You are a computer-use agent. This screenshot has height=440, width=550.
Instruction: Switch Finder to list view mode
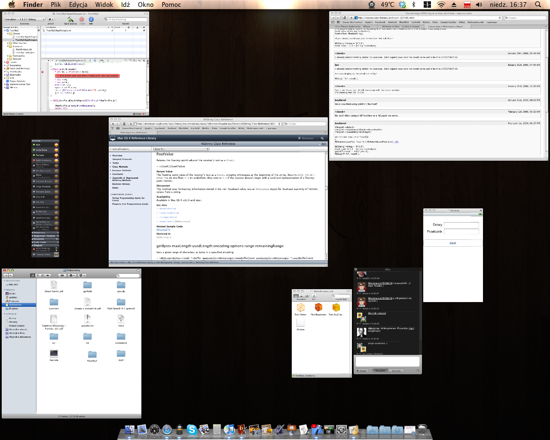[x=37, y=275]
